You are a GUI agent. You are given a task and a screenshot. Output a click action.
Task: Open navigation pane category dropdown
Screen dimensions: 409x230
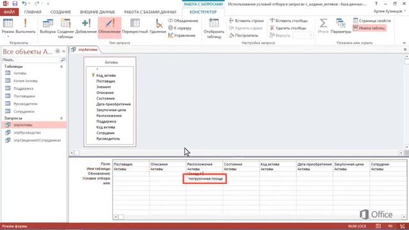coord(58,51)
